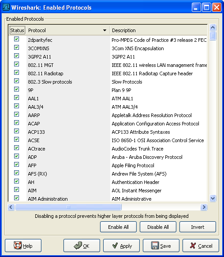Uncheck the AIM Administration checkbox
The image size is (224, 257).
[x=16, y=198]
